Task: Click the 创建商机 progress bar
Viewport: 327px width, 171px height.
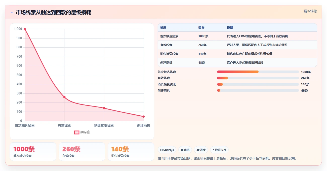Action: point(258,90)
